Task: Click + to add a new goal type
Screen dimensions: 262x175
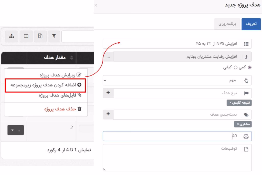Action: [108, 93]
